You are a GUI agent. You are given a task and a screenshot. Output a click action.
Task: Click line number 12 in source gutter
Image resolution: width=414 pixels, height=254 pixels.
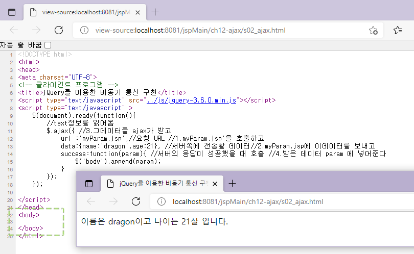pos(10,139)
